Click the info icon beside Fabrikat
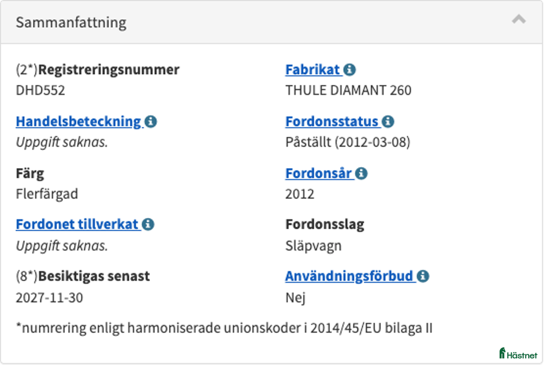The height and width of the screenshot is (365, 545). point(350,70)
